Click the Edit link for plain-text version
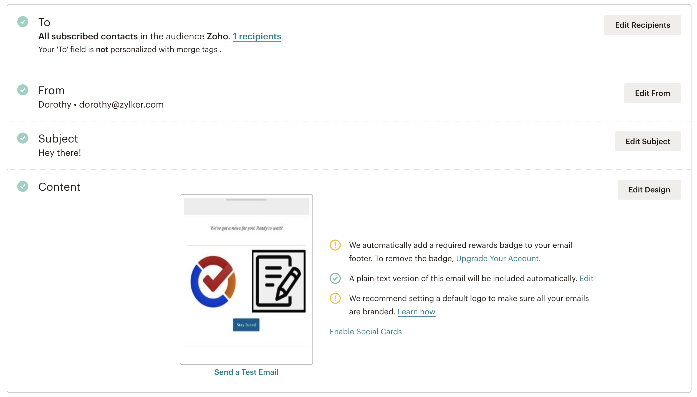697x397 pixels. (586, 278)
